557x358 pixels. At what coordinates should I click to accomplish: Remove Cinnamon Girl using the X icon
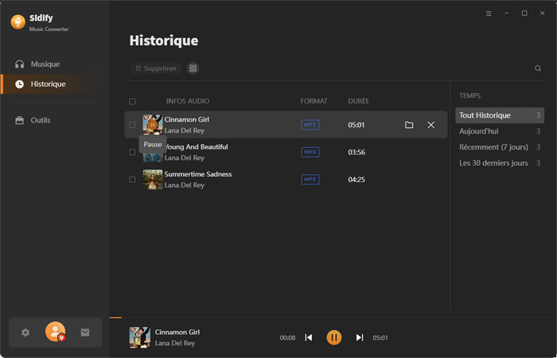point(431,125)
